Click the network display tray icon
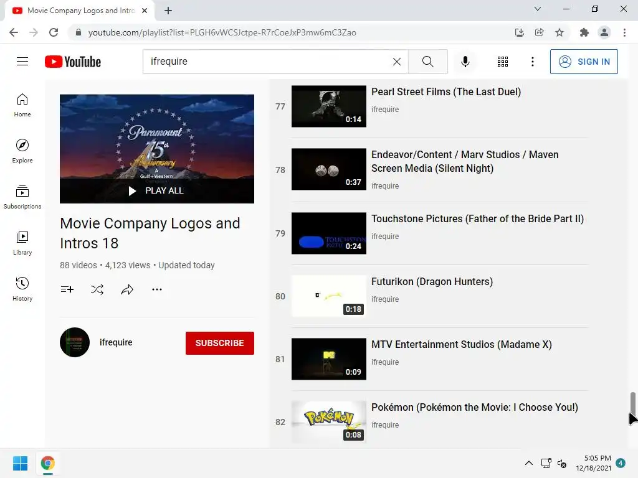The image size is (638, 478). (x=546, y=463)
